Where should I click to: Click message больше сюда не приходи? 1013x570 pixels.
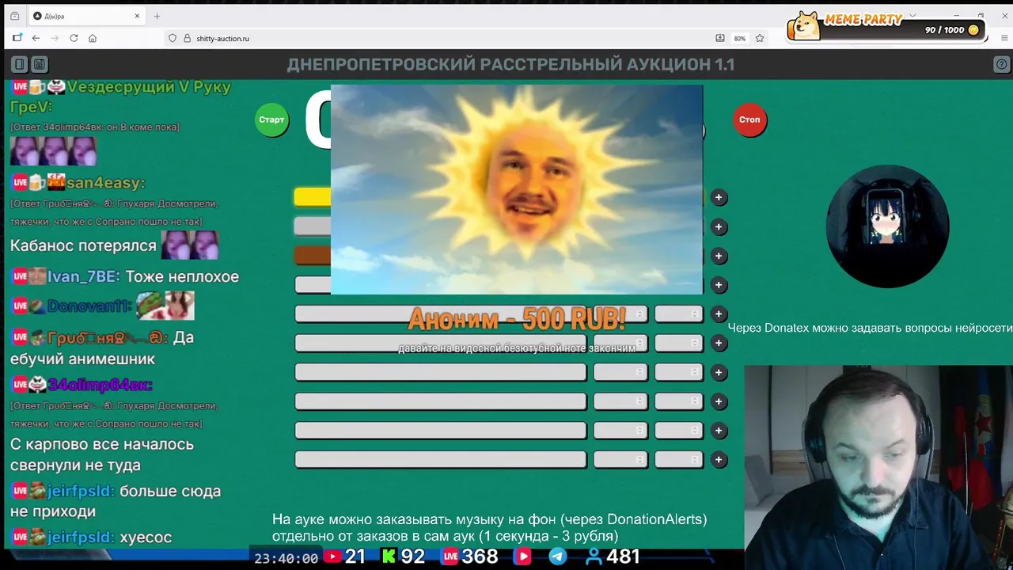(x=116, y=501)
